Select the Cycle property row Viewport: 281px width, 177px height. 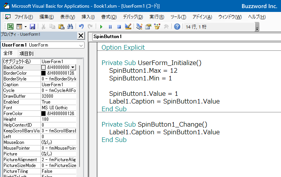[40, 90]
